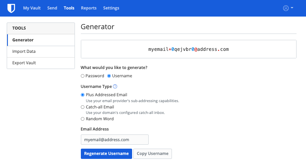This screenshot has height=166, width=306.
Task: Click "What would you like to generate?" label
Action: pyautogui.click(x=114, y=67)
